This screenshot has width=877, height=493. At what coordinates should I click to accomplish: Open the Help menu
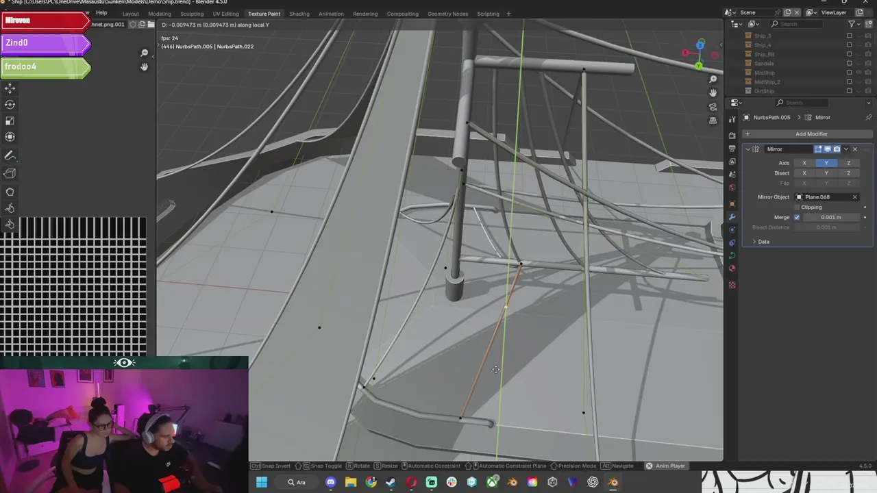point(101,13)
